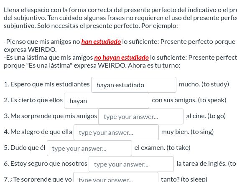Click the '1. Espero que mis estudiantes' label
Viewport: 237px width, 182px height.
click(x=47, y=84)
